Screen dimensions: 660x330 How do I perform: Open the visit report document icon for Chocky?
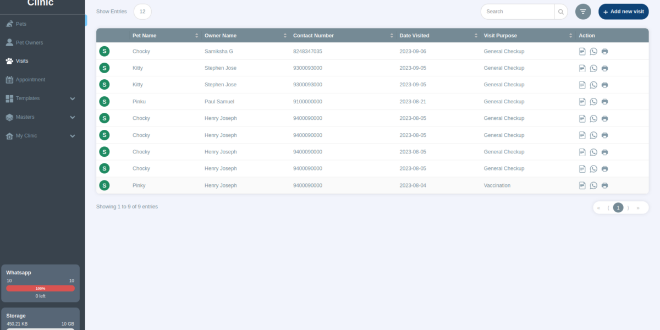[x=582, y=51]
